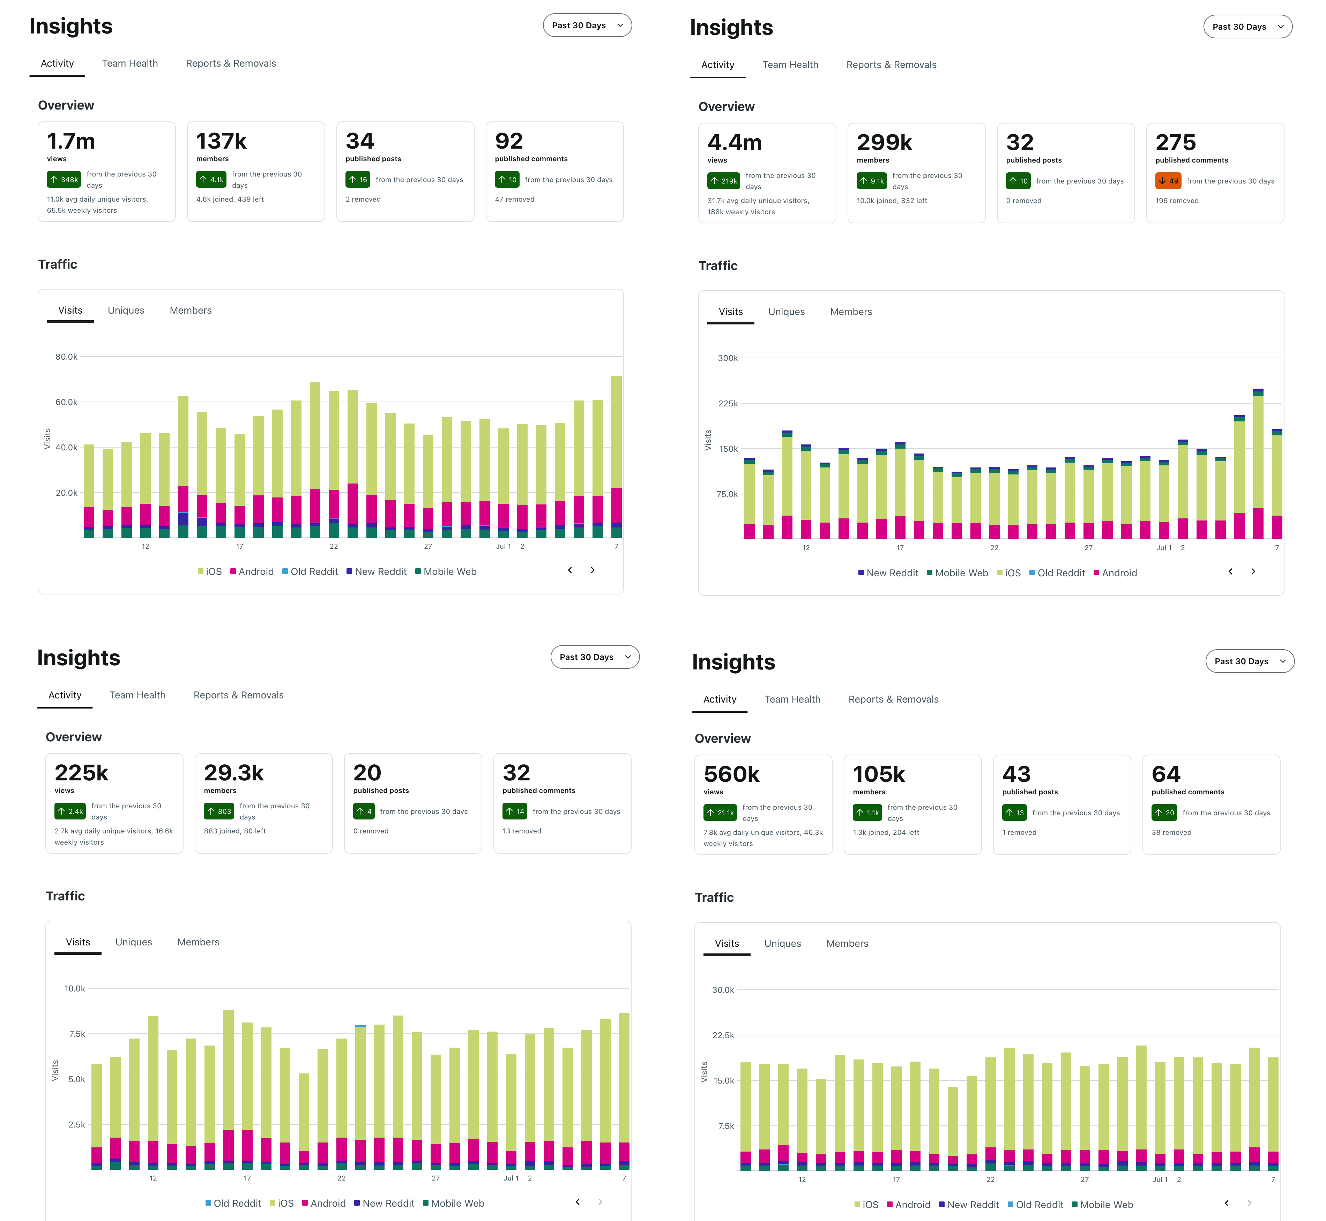Switch to Team Health tab in 225k views dashboard
Screen dimensions: 1326x1221
tap(137, 695)
